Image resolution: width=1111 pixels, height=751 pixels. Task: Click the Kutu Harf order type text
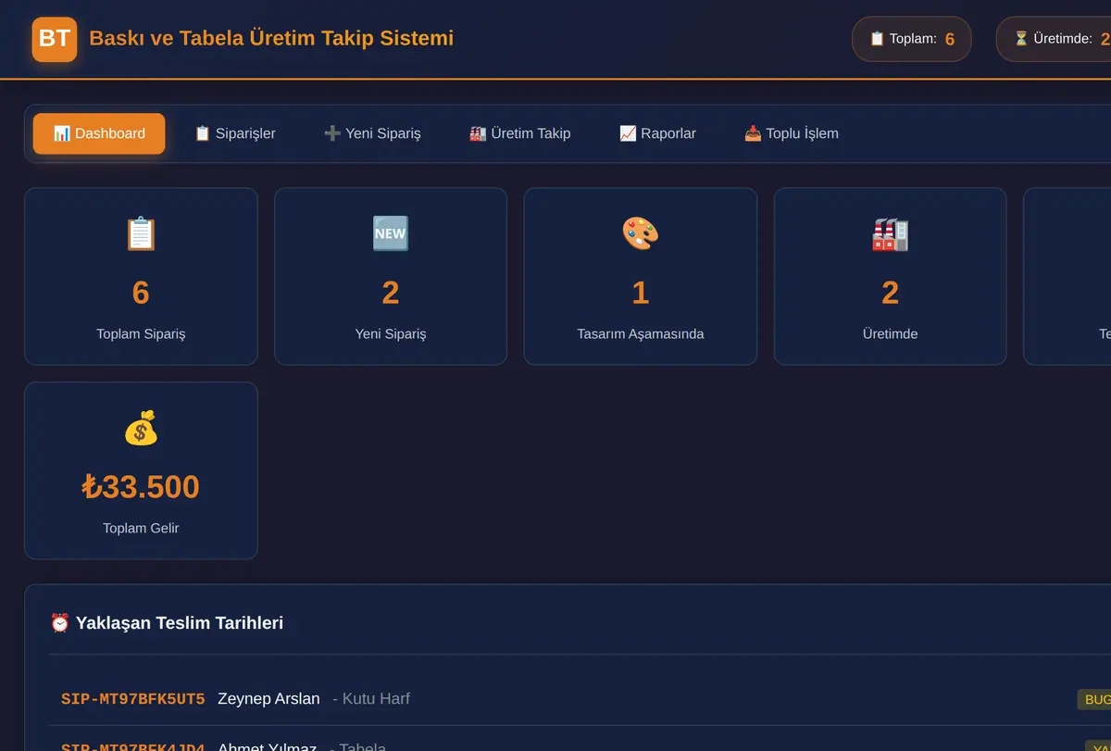point(376,699)
